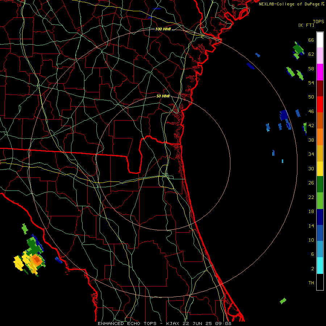This screenshot has width=326, height=326.
Task: Click the legend value 22
Action: (311, 197)
